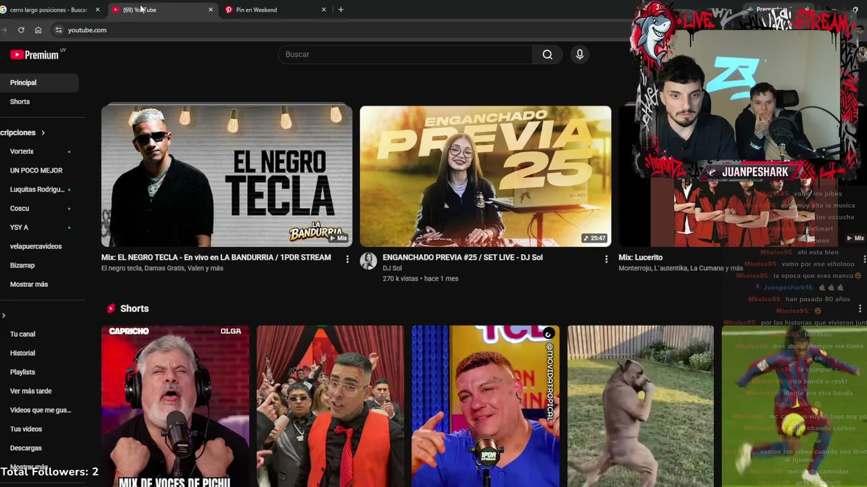Open the Mix: Lucerito title

coord(640,257)
